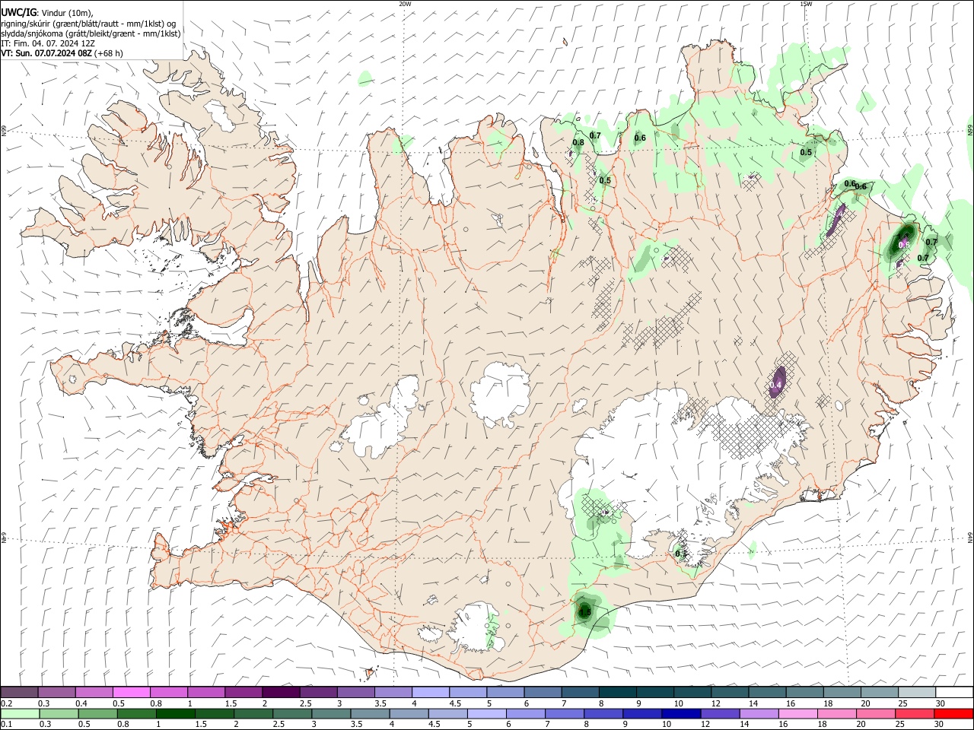Screen dimensions: 974x730
Task: Click the "0.4" value on the purple snow patch
Action: click(775, 386)
